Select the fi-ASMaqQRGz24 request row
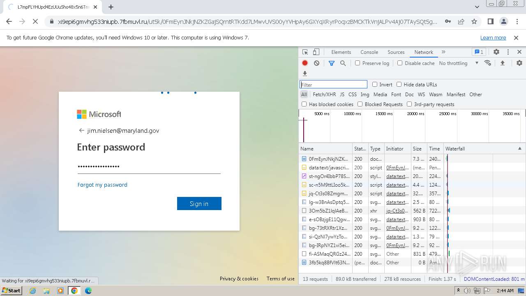 [412, 254]
